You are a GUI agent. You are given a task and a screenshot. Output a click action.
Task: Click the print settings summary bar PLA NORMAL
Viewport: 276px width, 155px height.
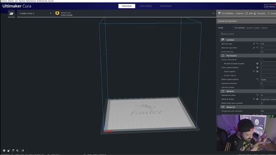(x=246, y=13)
